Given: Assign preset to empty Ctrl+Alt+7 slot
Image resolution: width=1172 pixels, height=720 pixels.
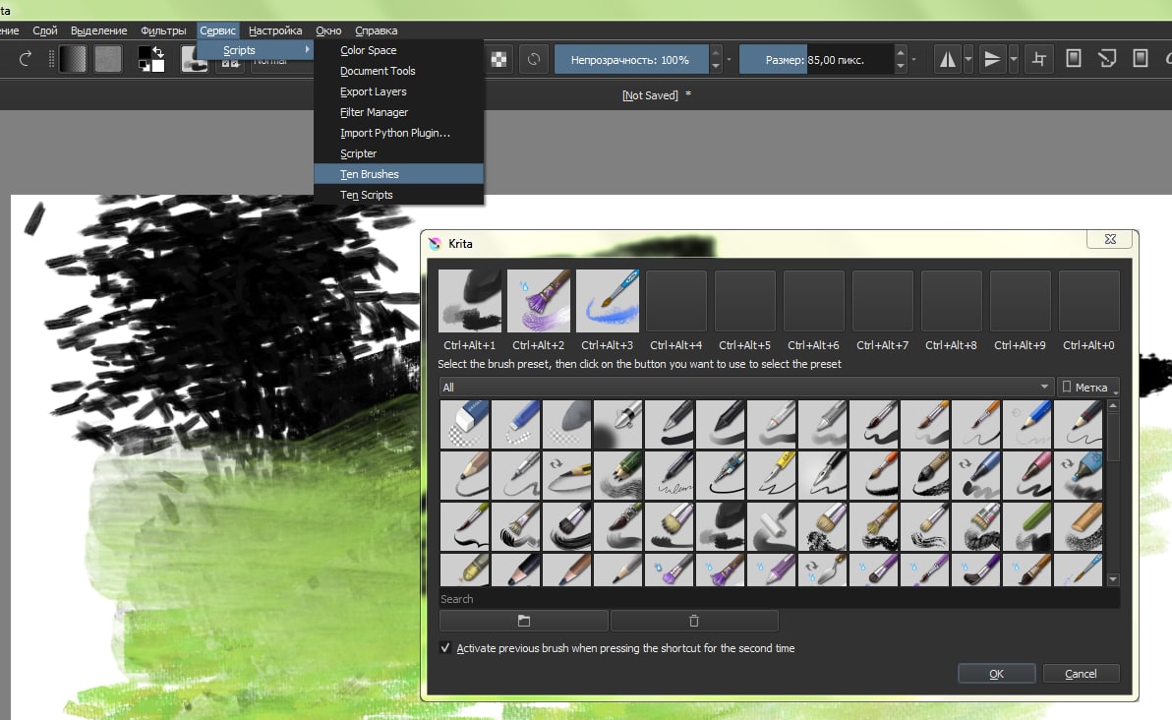Looking at the screenshot, I should 883,301.
